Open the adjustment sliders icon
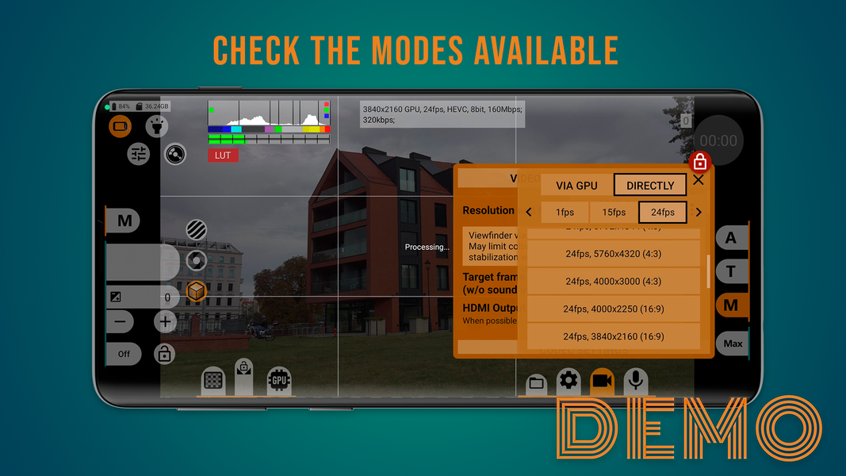The height and width of the screenshot is (476, 846). 138,155
